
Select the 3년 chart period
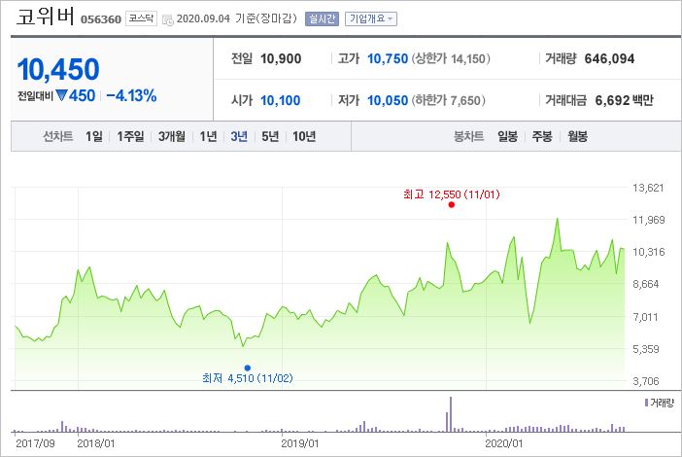[x=239, y=137]
